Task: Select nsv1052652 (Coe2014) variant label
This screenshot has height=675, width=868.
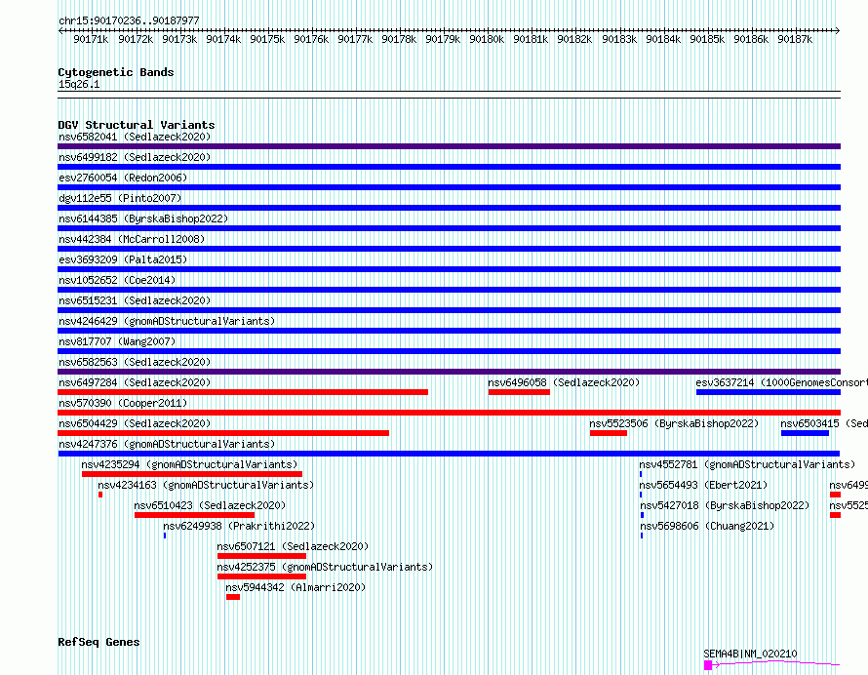Action: [117, 280]
